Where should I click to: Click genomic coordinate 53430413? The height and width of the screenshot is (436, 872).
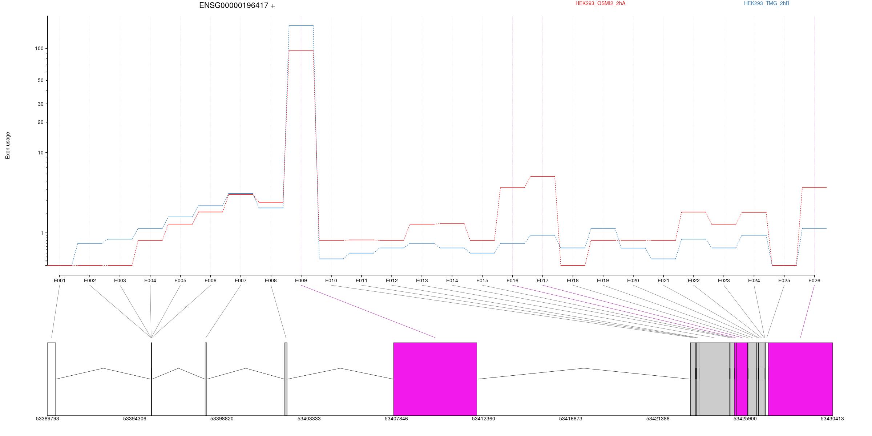832,419
